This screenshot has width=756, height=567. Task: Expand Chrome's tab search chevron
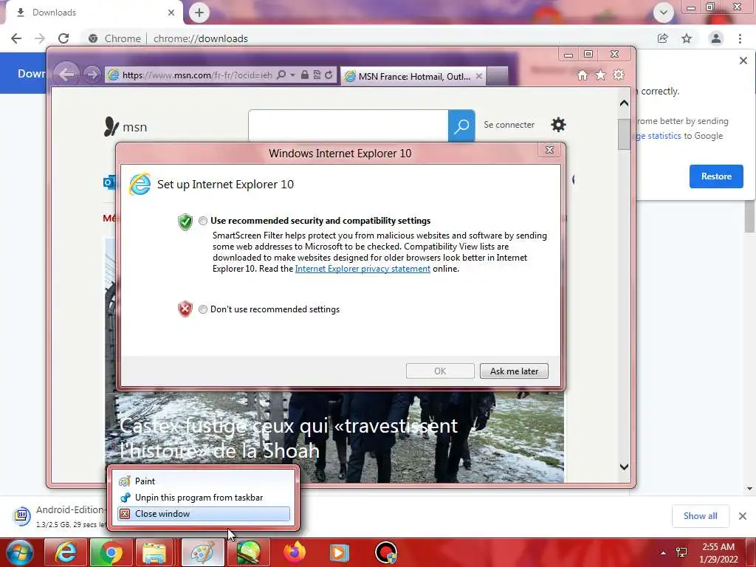(664, 13)
